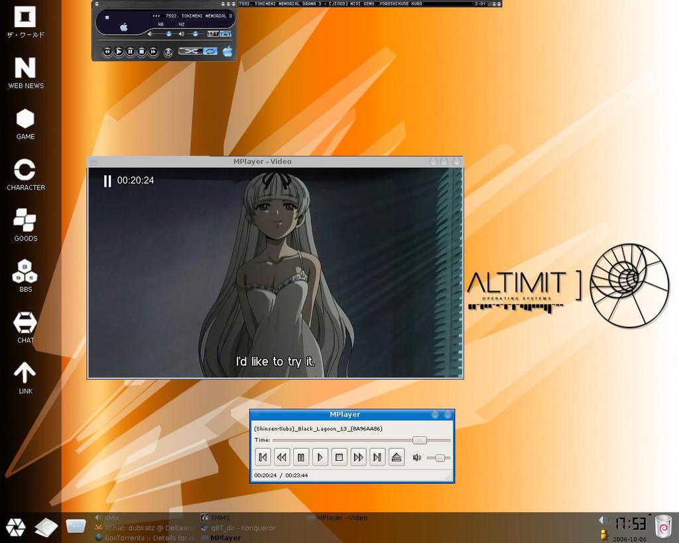Toggle the XMMS playlist window button
Screen dimensions: 679x543
[x=225, y=33]
